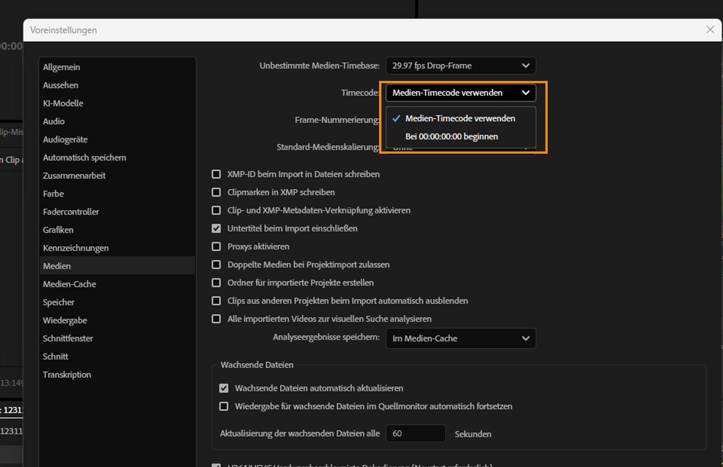The image size is (723, 467).
Task: Open the Allgemein preferences category
Action: (x=61, y=67)
